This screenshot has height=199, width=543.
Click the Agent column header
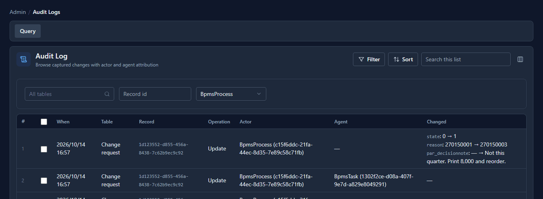click(x=341, y=122)
